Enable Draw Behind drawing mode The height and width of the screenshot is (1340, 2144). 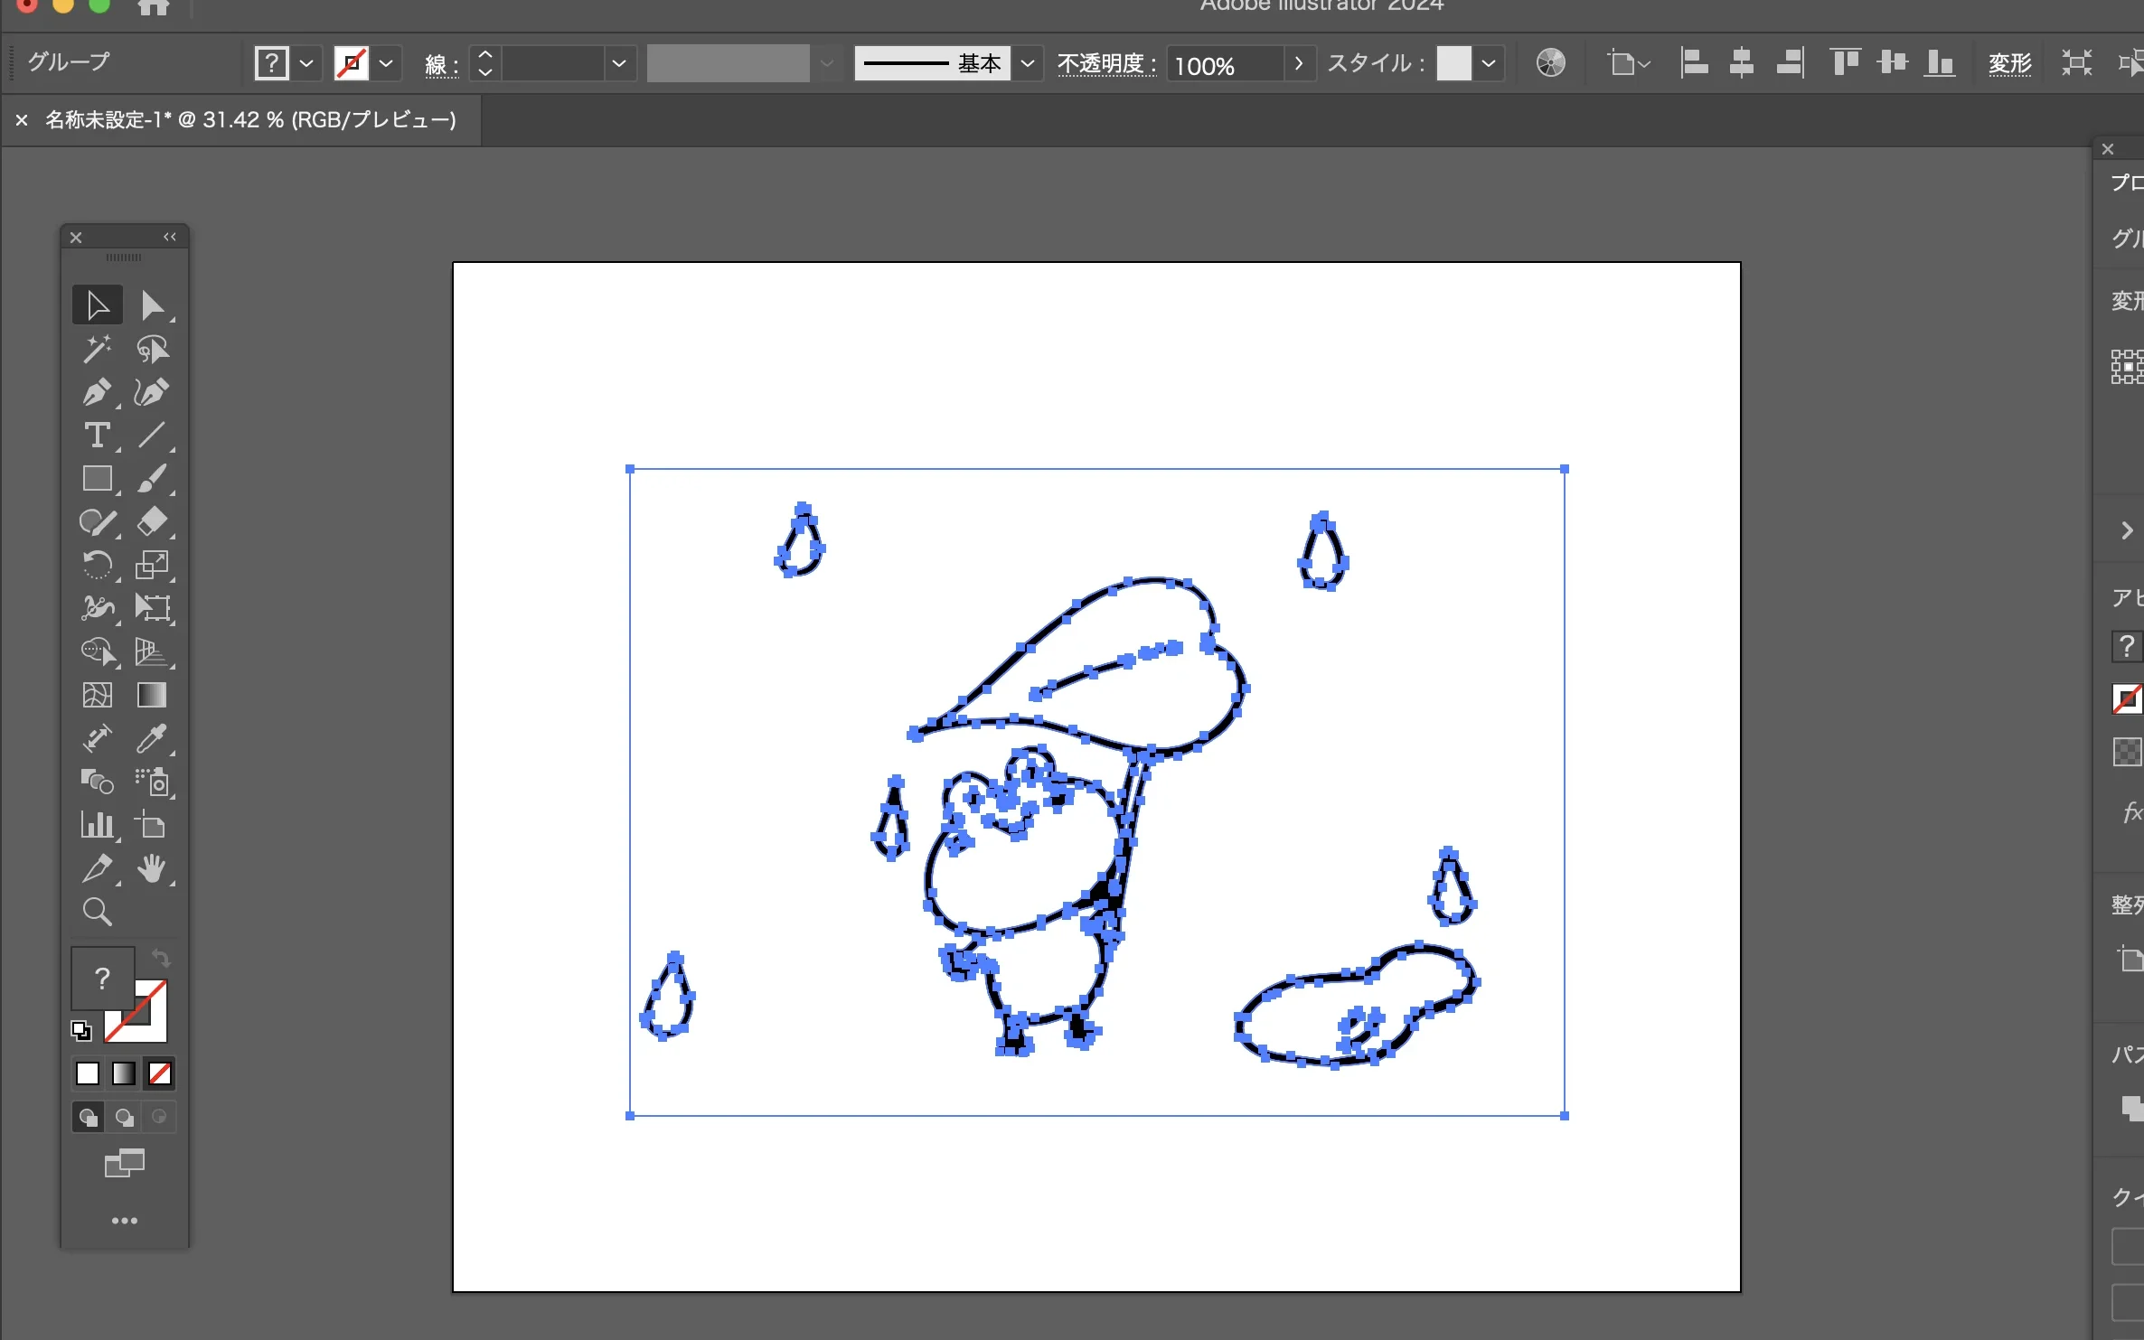[124, 1118]
